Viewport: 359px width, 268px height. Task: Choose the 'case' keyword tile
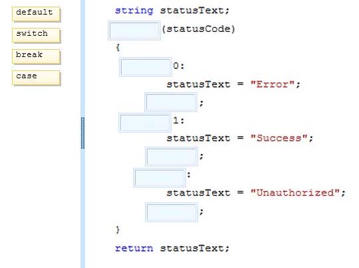click(36, 78)
